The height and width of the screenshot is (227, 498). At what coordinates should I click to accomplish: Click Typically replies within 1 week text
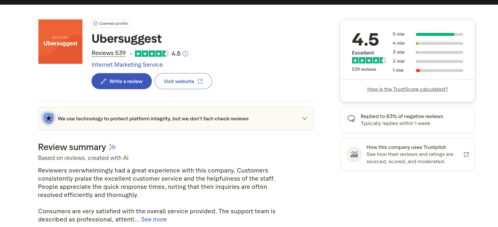(x=395, y=123)
